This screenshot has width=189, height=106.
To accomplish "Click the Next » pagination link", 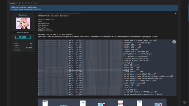I will 36,3.
